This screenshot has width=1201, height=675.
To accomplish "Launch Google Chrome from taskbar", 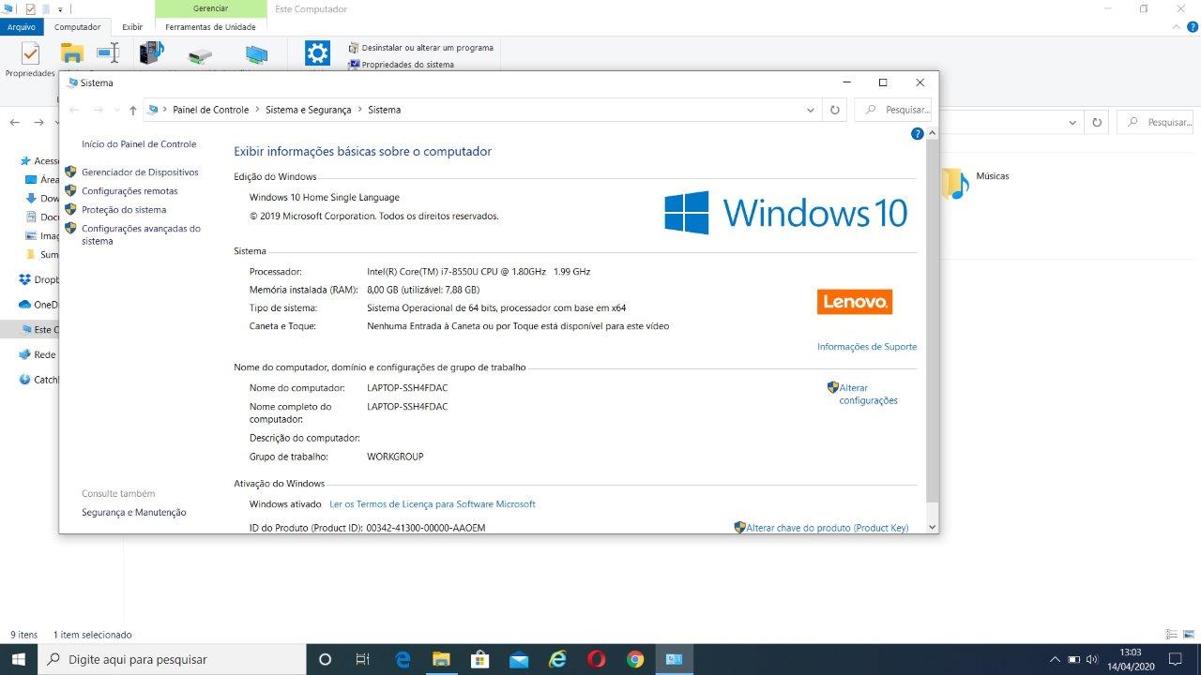I will click(x=635, y=659).
